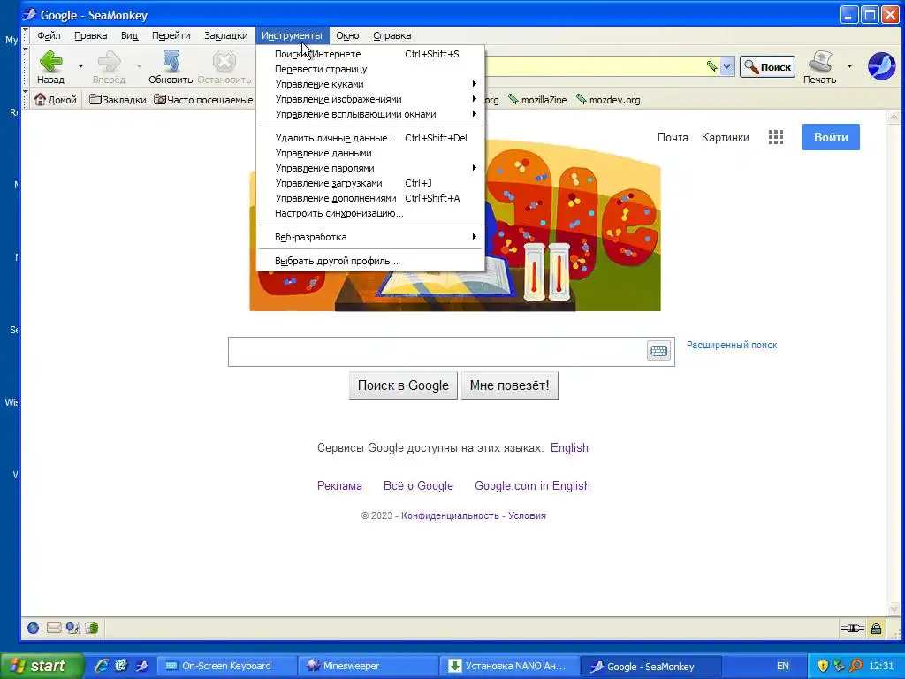The height and width of the screenshot is (679, 905).
Task: Click the Print (Печать) printer icon
Action: 819,61
